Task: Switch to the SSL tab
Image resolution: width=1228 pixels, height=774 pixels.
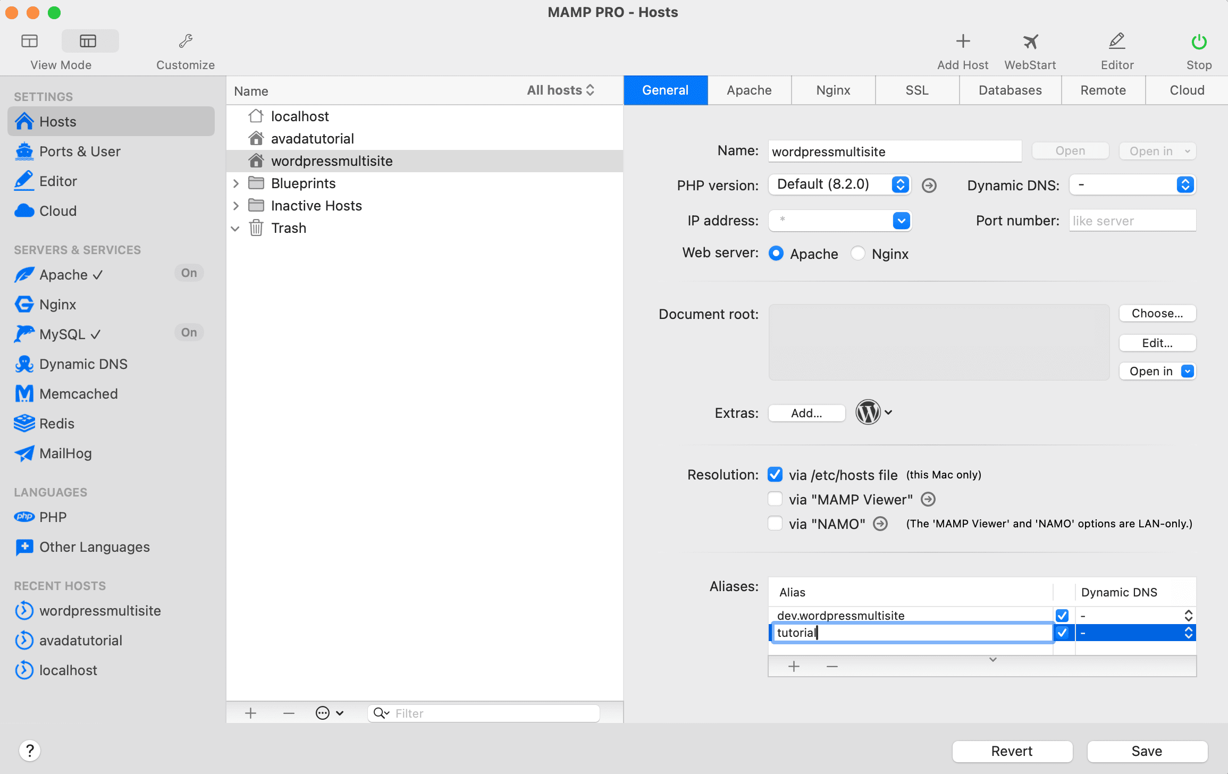Action: (917, 90)
